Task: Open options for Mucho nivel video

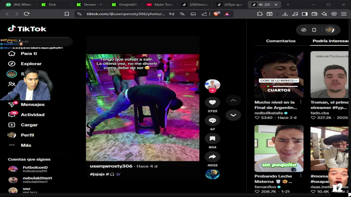Action: [x=301, y=102]
